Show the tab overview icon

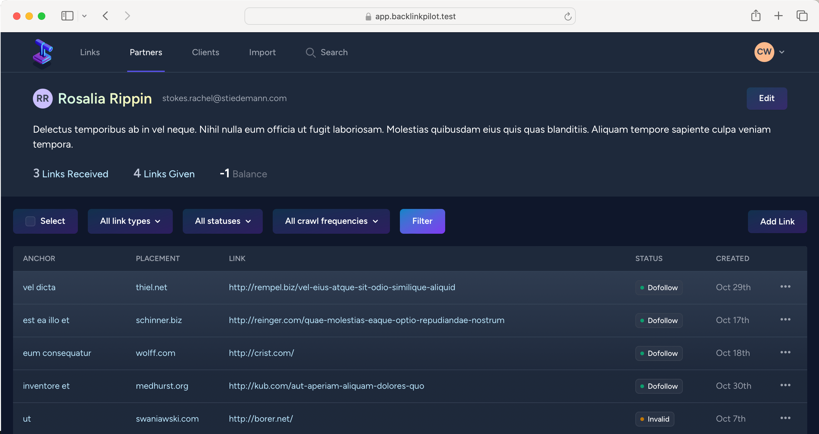(x=802, y=15)
